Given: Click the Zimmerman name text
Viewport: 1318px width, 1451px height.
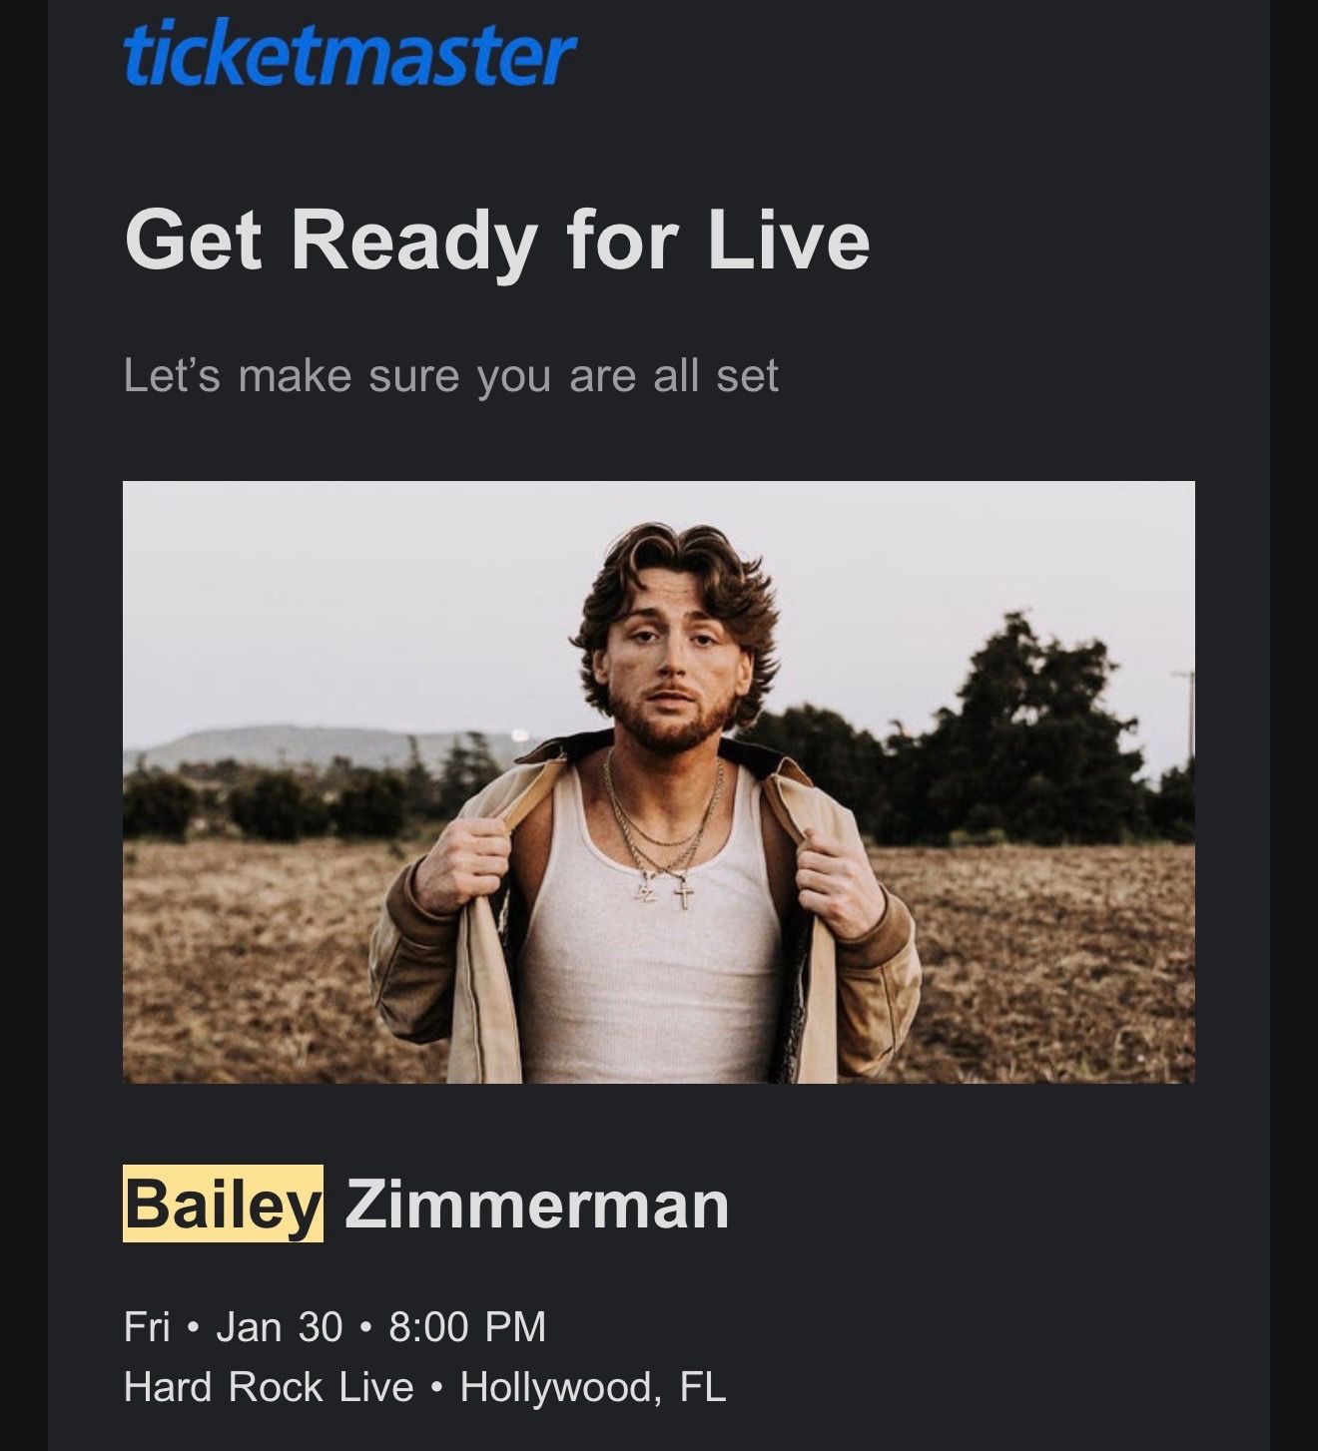Looking at the screenshot, I should (x=537, y=1204).
